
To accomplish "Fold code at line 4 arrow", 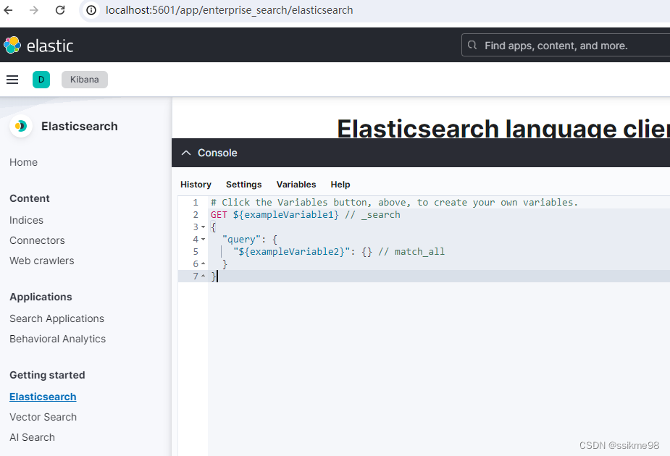I will [x=204, y=240].
